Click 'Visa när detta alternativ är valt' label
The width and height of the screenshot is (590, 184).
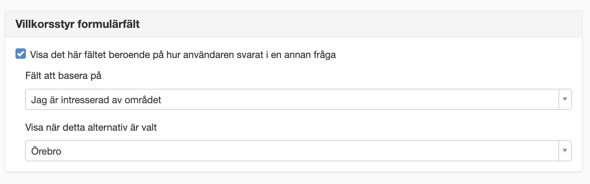[x=91, y=127]
